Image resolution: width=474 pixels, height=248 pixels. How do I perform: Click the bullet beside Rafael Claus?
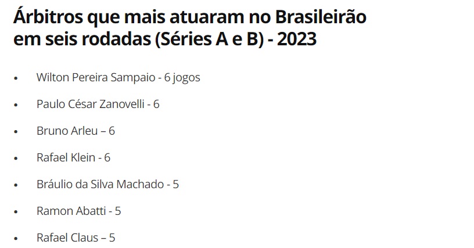[16, 239]
